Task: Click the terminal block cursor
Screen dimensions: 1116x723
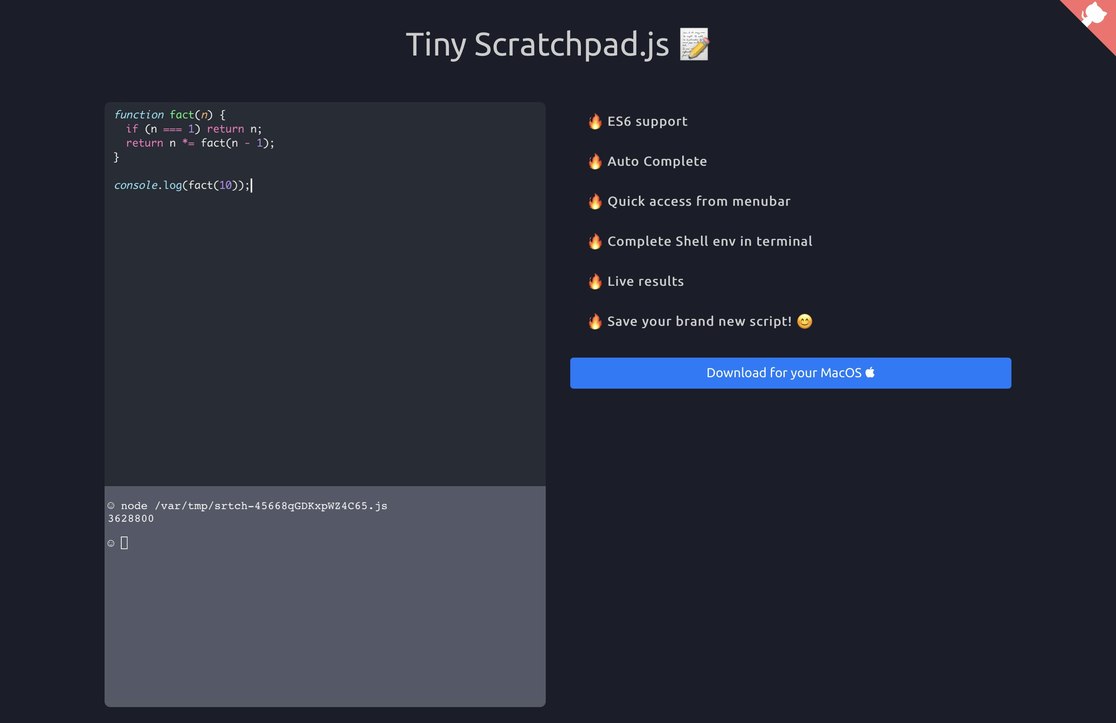Action: [124, 543]
